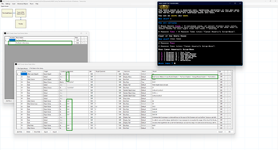
Task: Select The Cloak Room map node
Action: 7,13
